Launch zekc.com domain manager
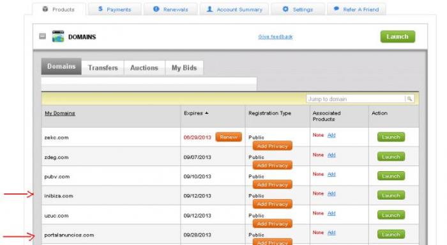447x245 pixels. click(391, 137)
